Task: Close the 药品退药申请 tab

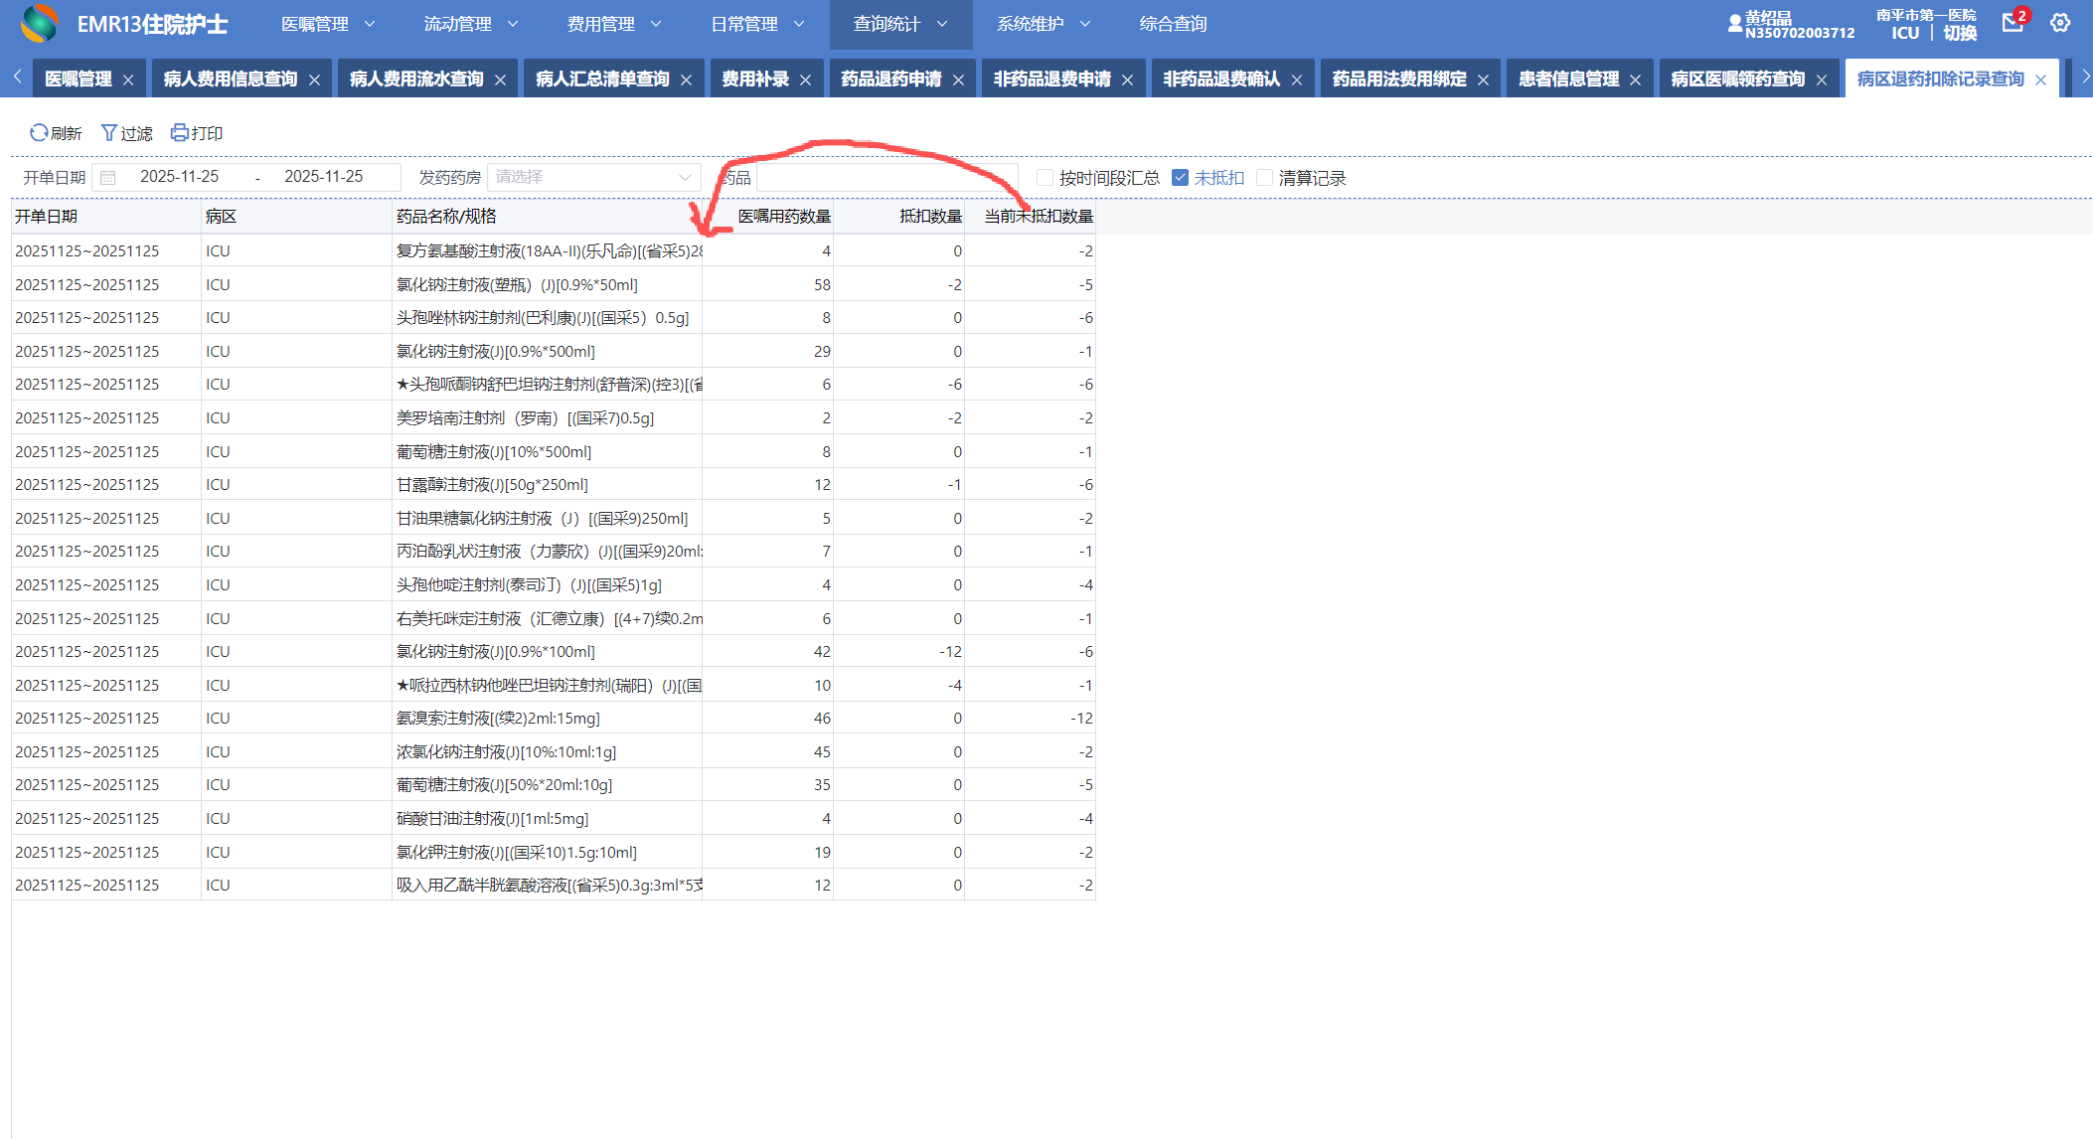Action: (958, 81)
